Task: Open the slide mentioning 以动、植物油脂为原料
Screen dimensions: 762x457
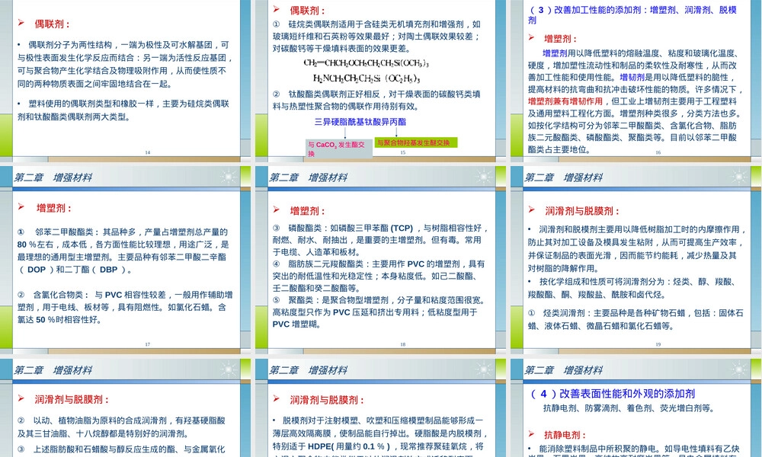Action: coord(126,408)
